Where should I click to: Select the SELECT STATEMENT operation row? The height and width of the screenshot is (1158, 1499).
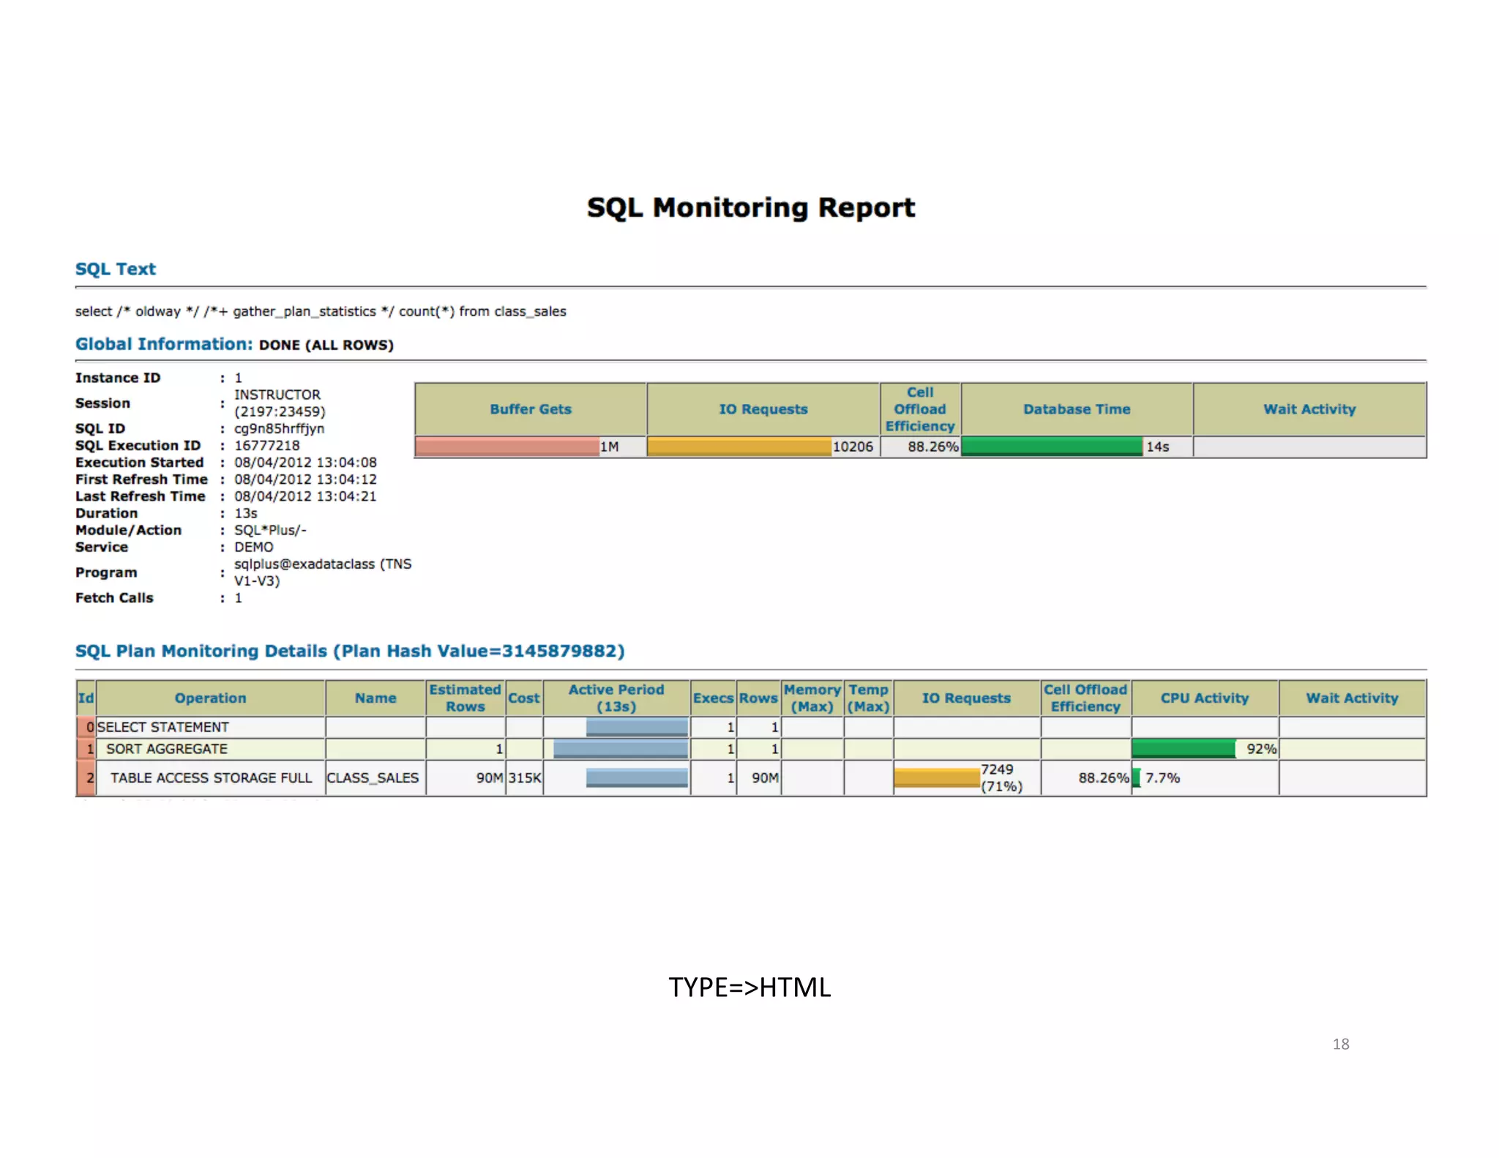[163, 727]
